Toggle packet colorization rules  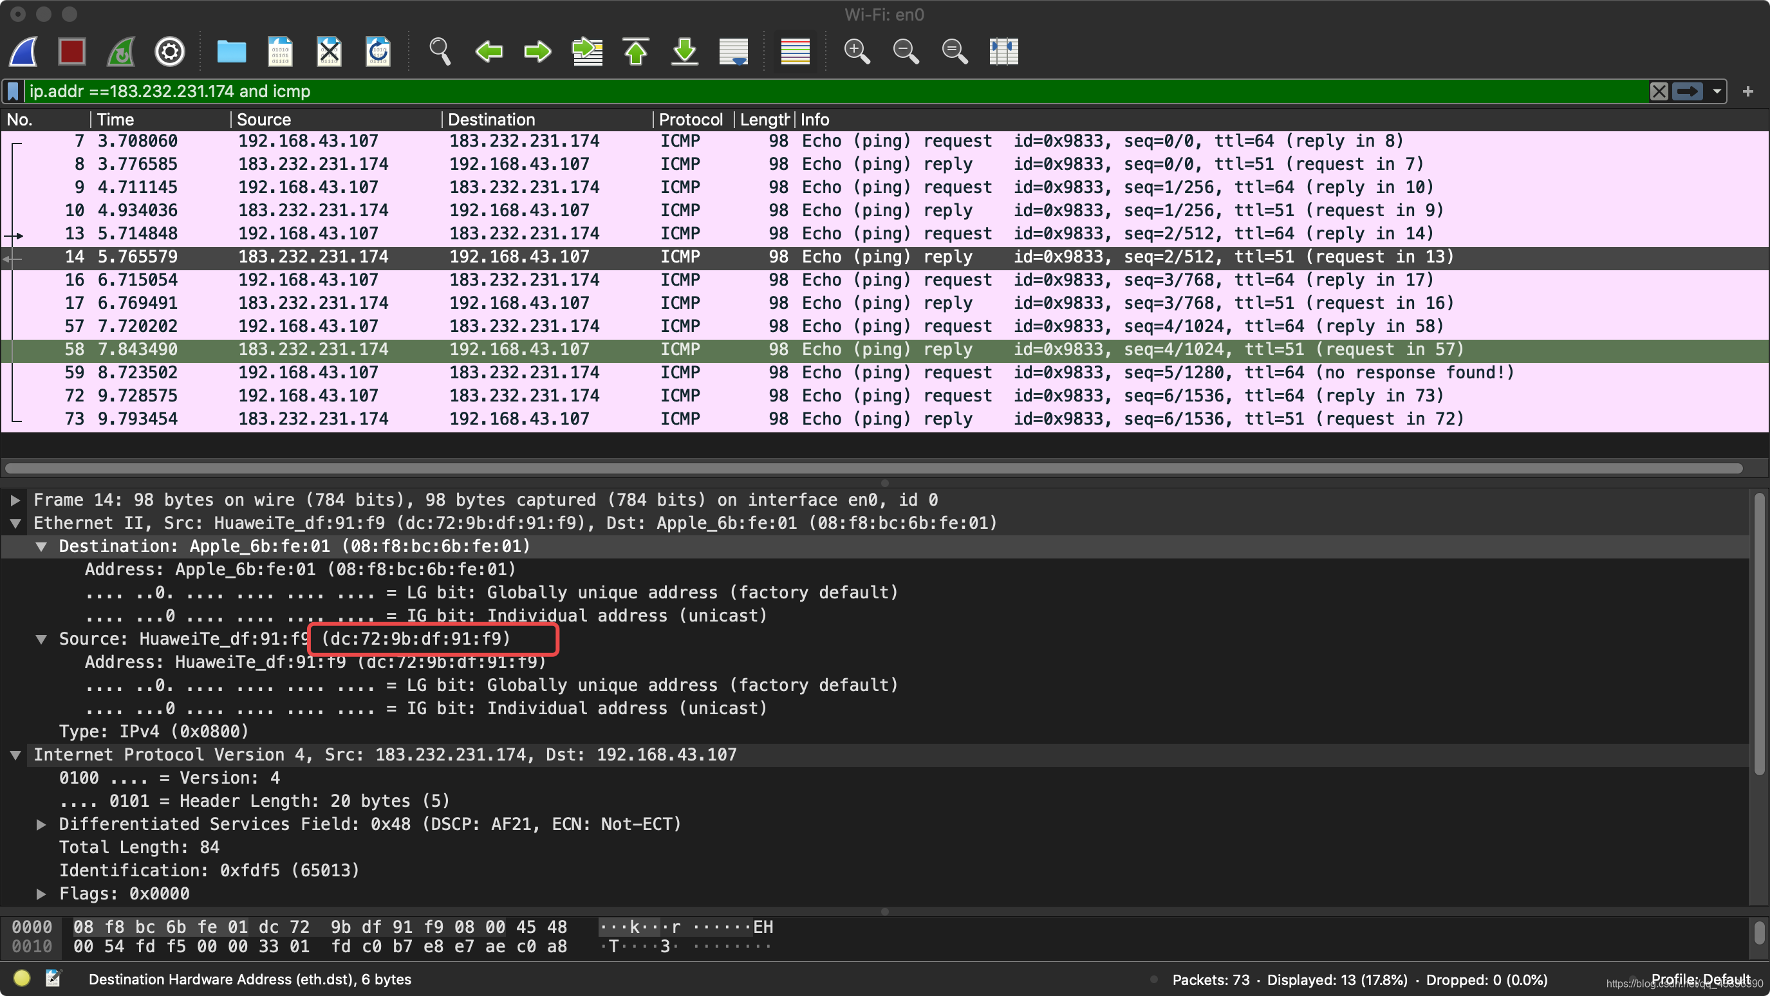(x=795, y=51)
